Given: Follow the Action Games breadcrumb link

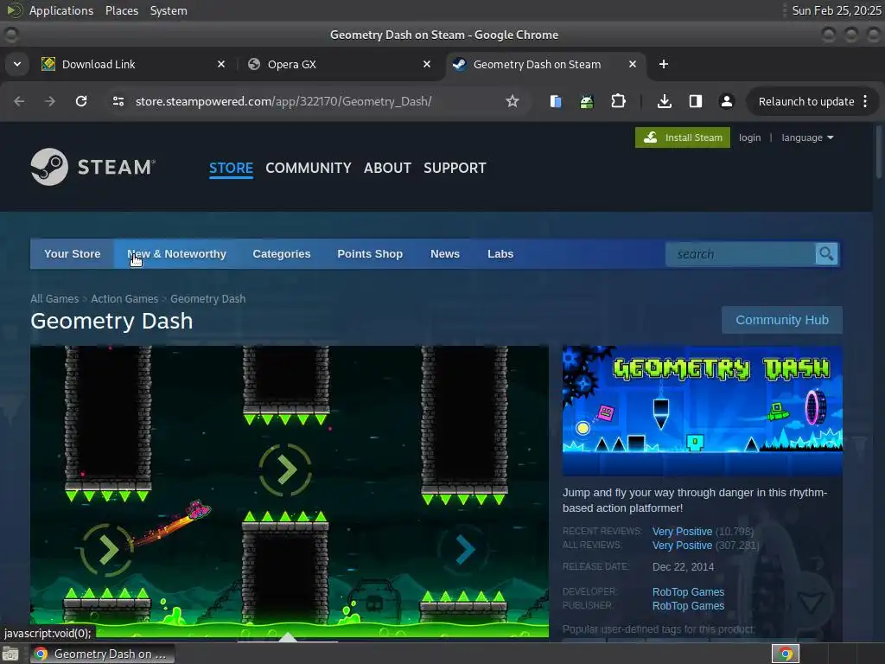Looking at the screenshot, I should coord(124,298).
